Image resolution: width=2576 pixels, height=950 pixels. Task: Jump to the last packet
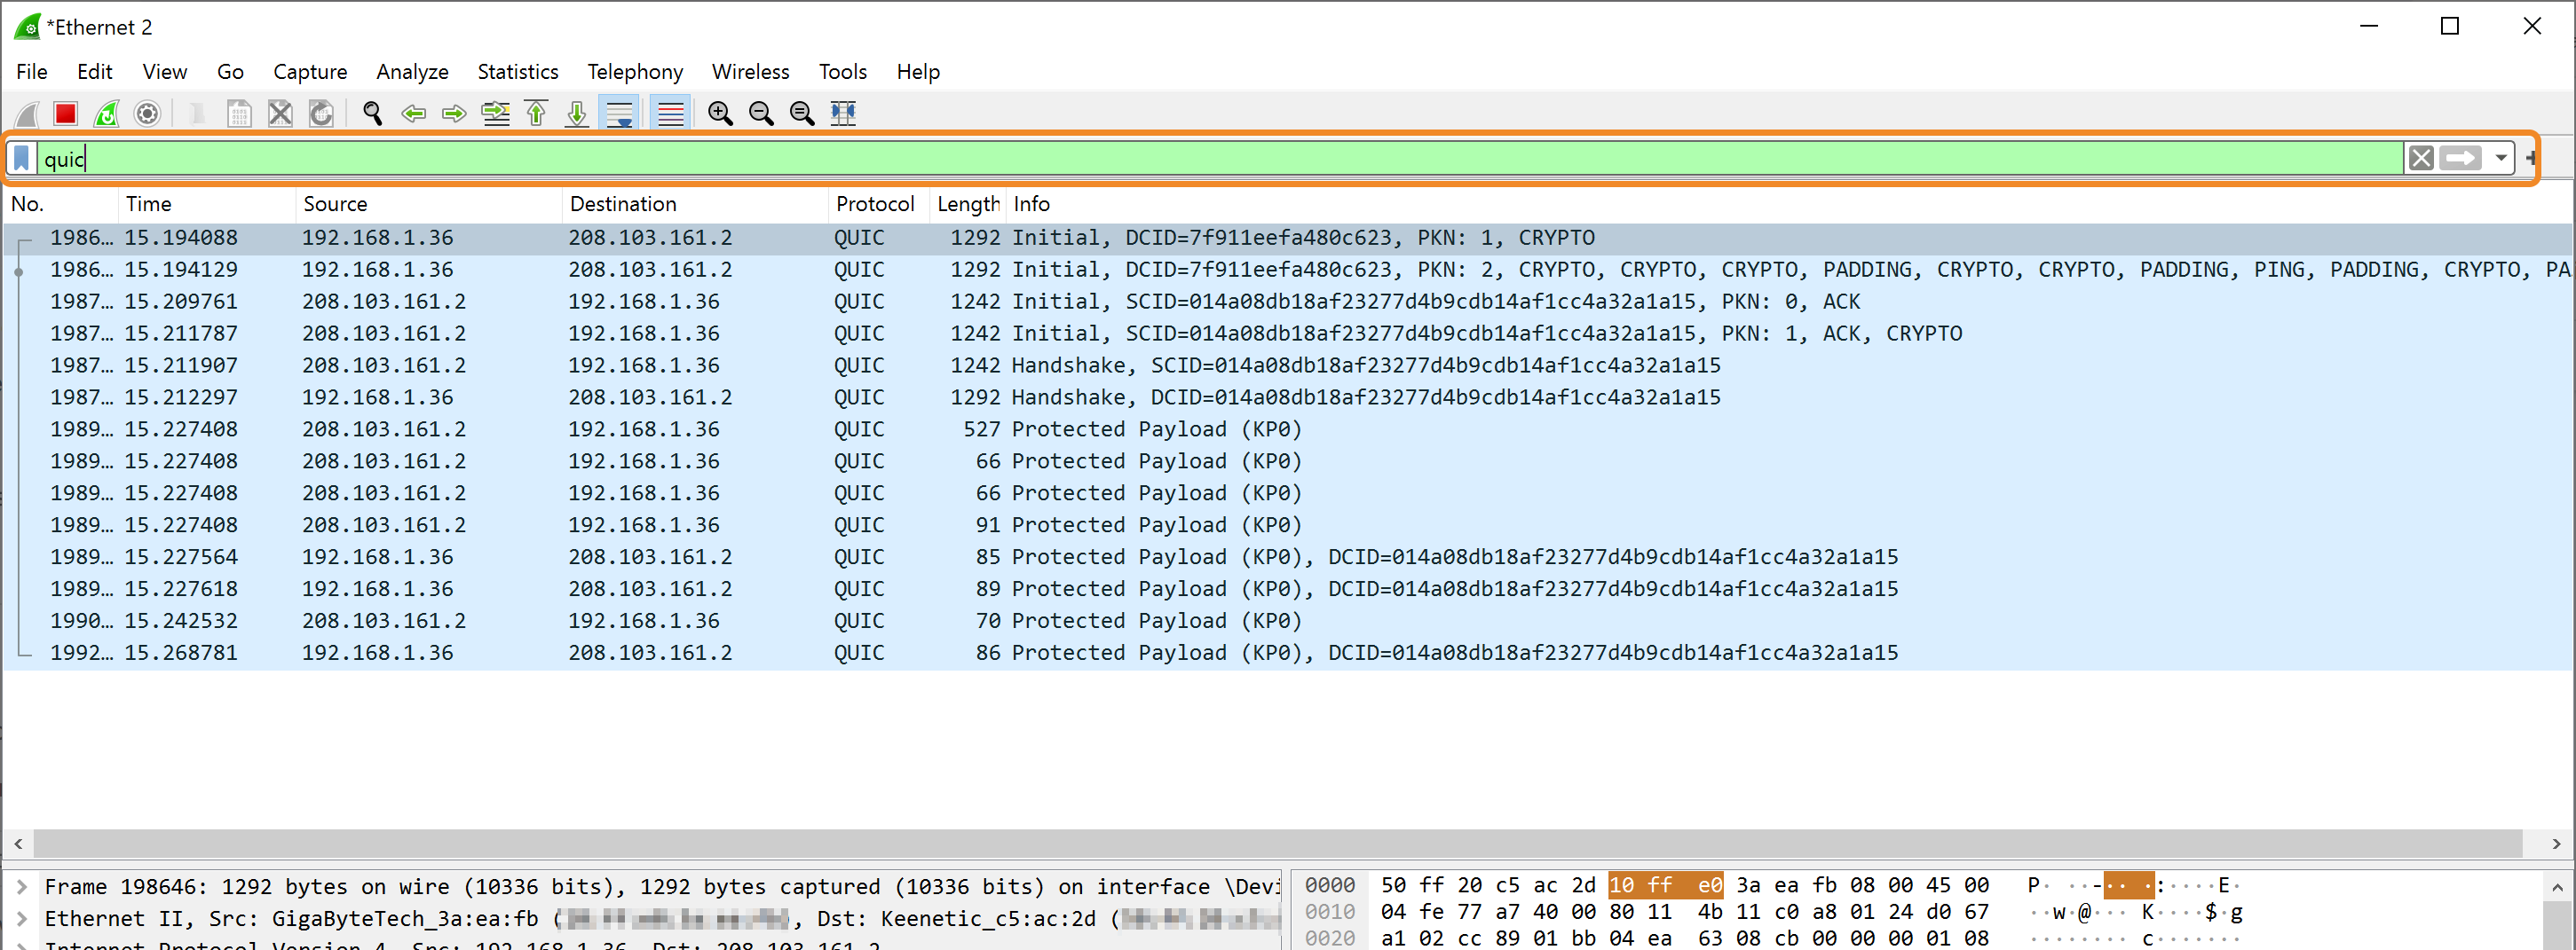coord(577,114)
